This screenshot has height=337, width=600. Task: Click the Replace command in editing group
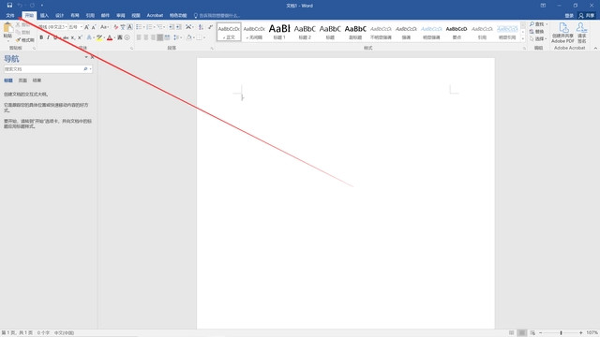click(x=536, y=31)
